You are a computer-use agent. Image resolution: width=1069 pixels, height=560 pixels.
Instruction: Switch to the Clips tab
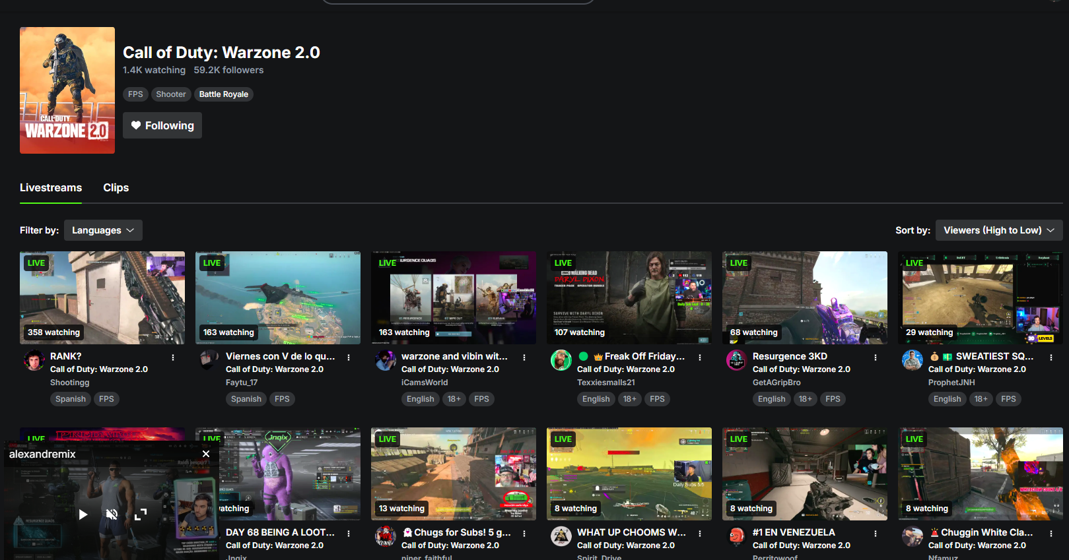click(x=116, y=188)
